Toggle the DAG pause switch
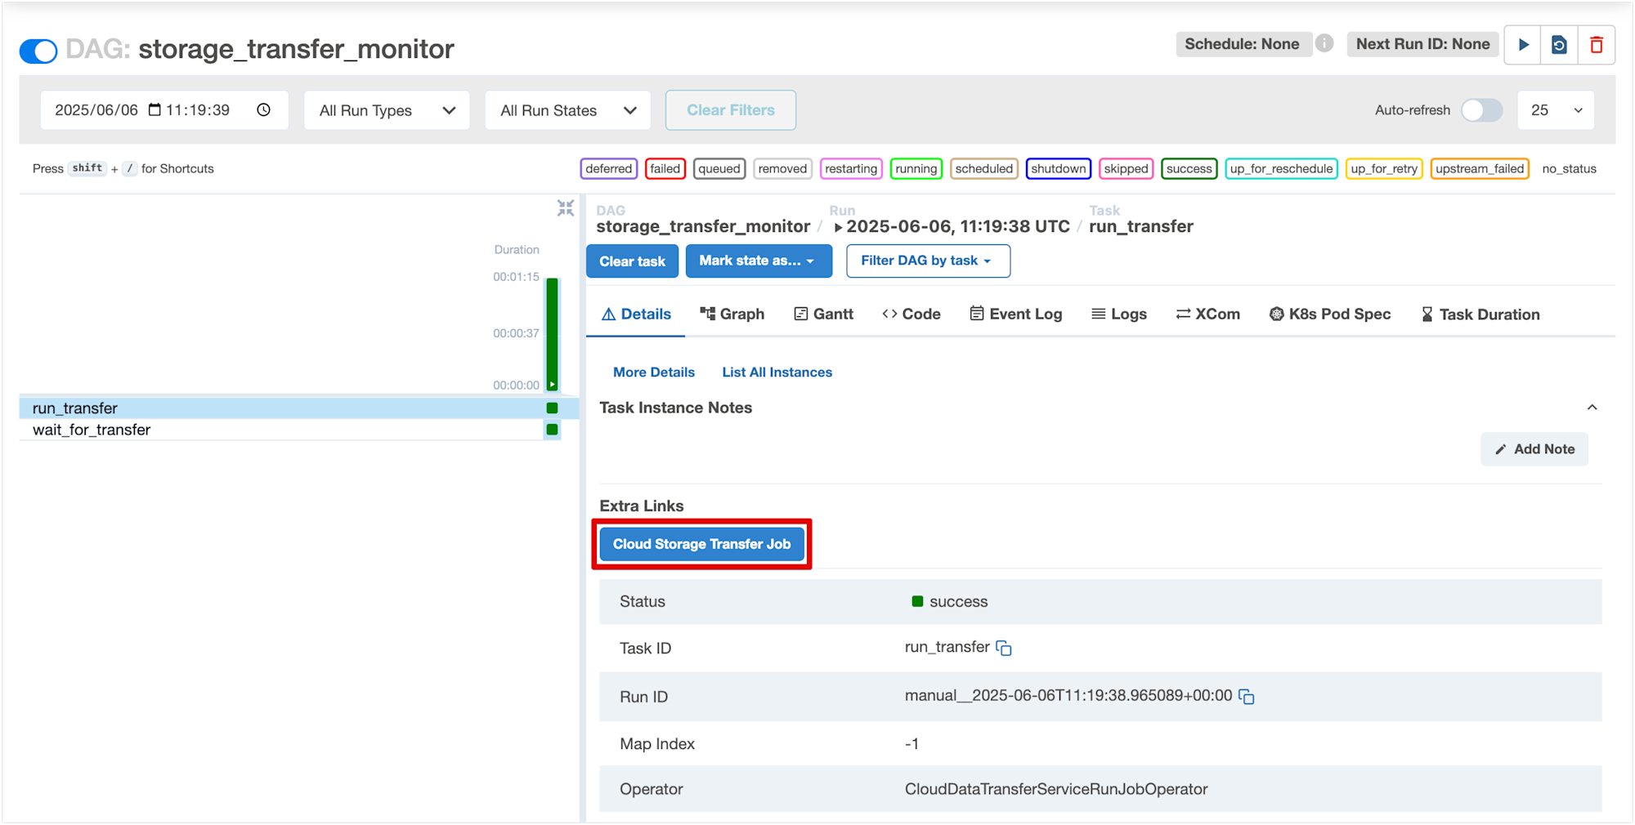 38,51
